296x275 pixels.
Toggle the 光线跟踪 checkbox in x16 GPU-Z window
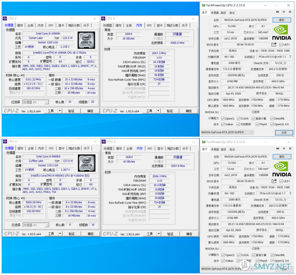(238, 124)
